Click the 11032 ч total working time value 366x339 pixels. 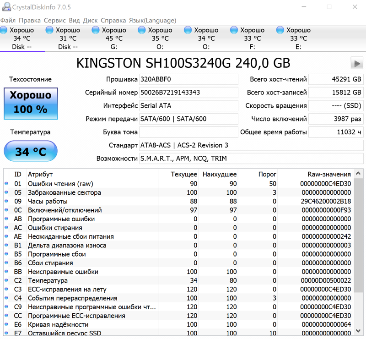click(x=336, y=132)
